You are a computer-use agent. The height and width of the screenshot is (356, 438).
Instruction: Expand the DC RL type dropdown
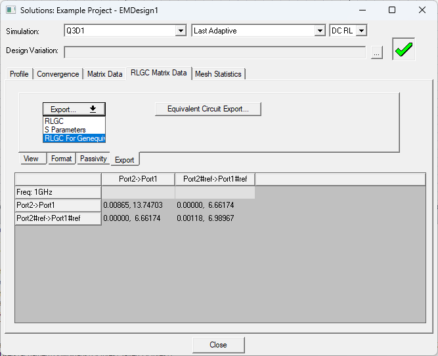(x=361, y=31)
